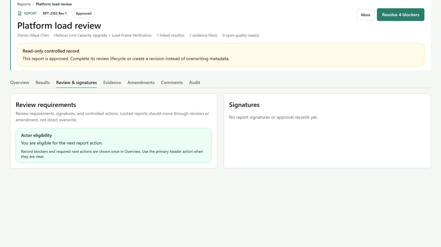Click Owner: Maya Chen text
Screen dimensions: 441x247
(33, 36)
